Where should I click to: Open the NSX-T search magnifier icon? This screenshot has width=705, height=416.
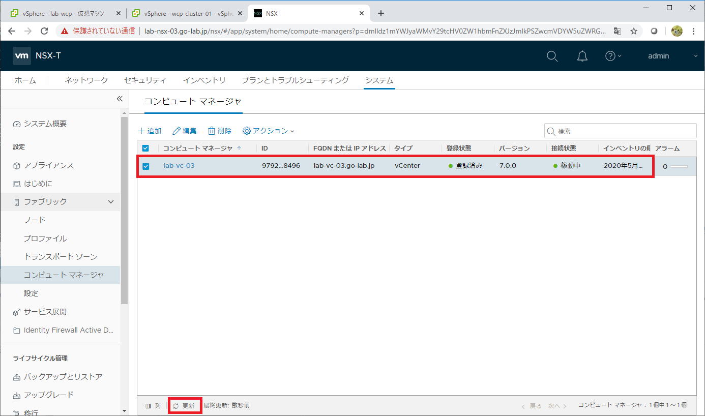click(x=552, y=56)
